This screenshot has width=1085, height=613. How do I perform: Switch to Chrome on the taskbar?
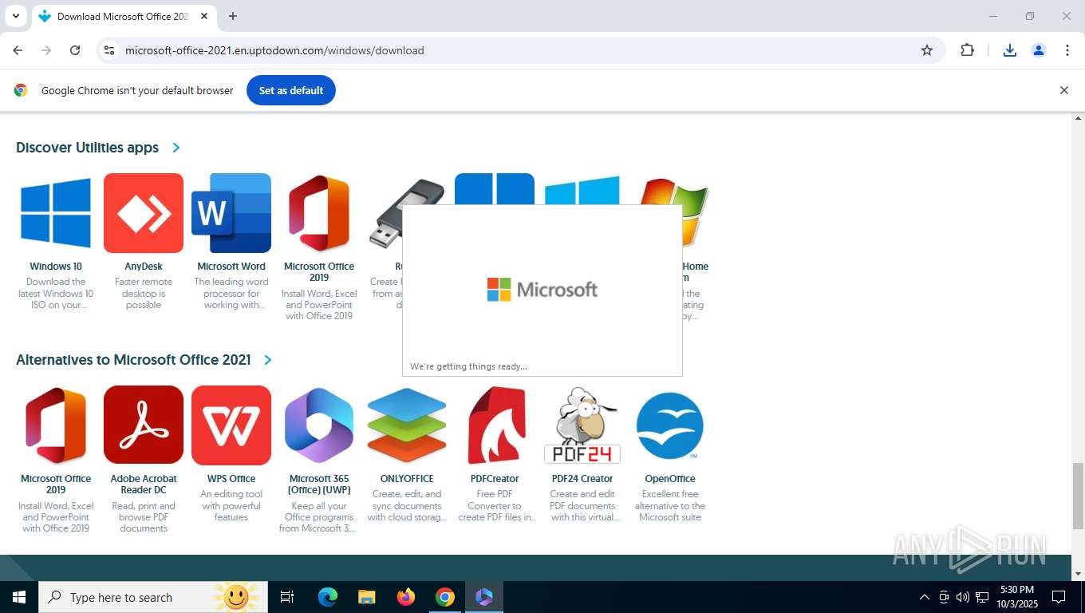tap(445, 597)
